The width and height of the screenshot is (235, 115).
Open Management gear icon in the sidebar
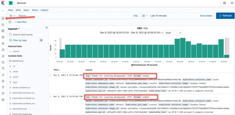tap(3, 100)
